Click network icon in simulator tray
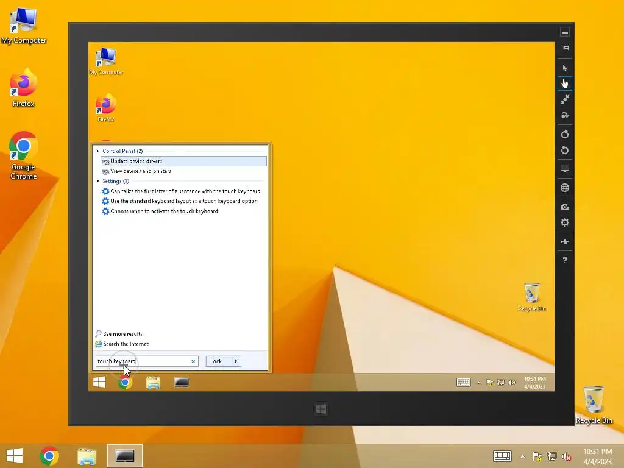Screen dimensions: 624x468 point(501,383)
